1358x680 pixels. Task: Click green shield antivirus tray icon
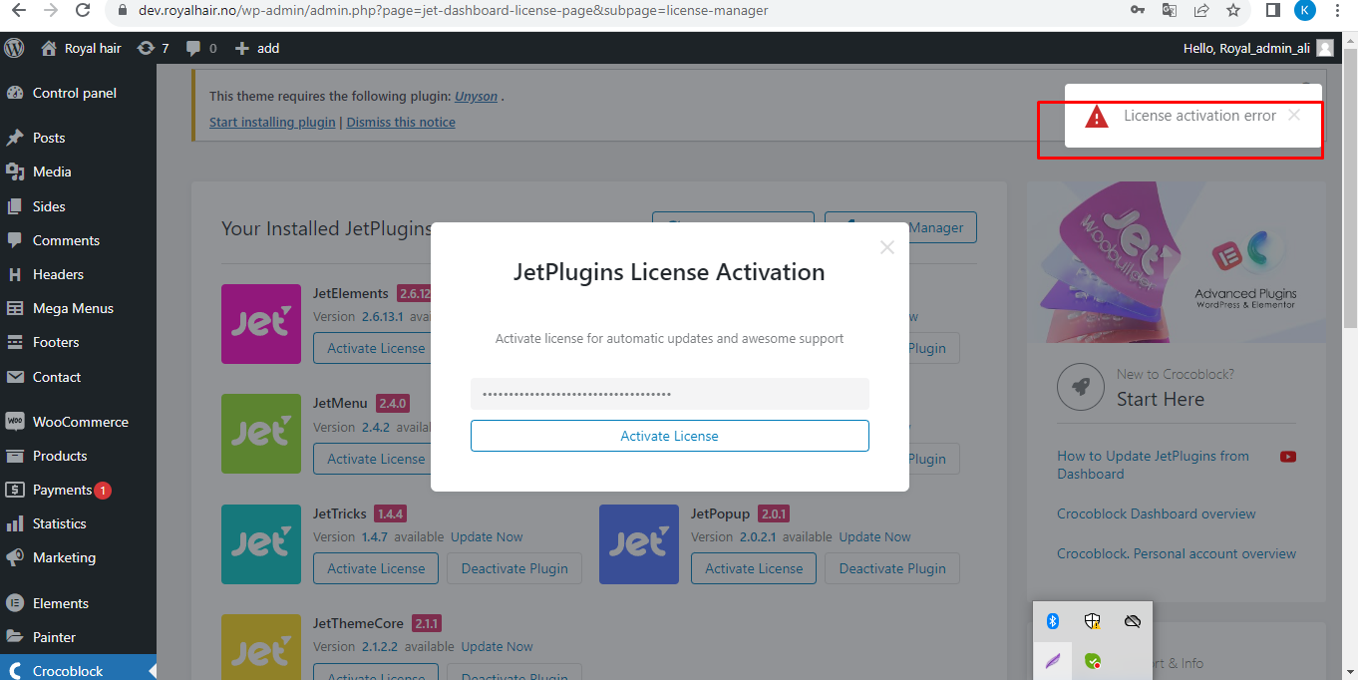1093,660
